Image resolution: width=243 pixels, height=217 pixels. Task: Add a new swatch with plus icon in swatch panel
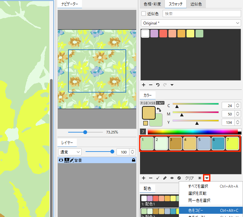pos(144,85)
